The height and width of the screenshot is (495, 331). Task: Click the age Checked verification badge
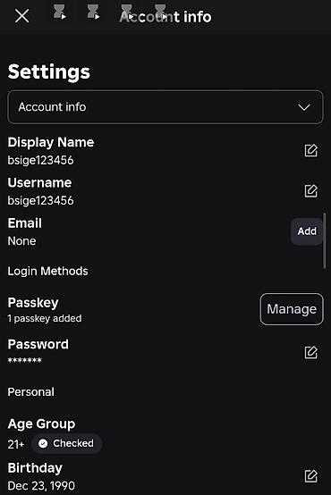pos(67,443)
